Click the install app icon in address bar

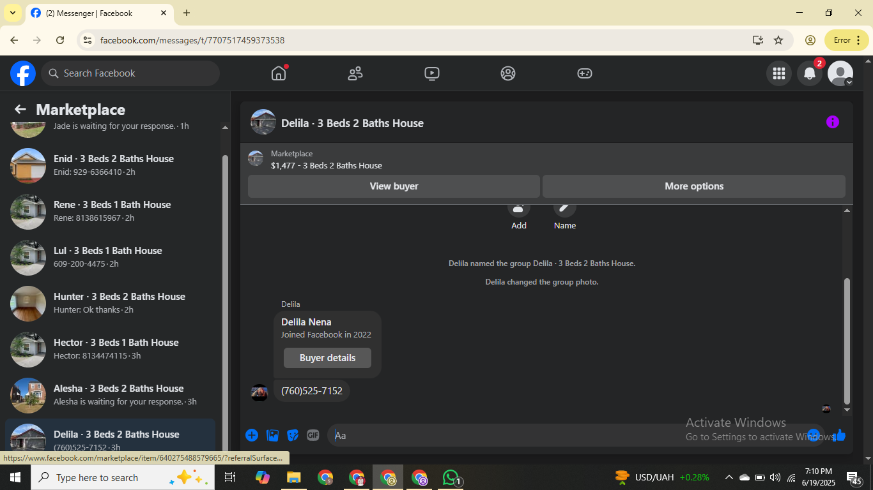[x=758, y=40]
